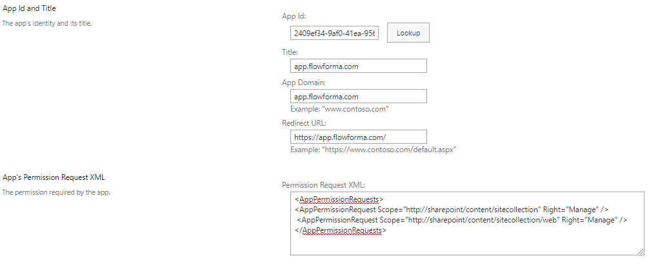This screenshot has height=267, width=658.
Task: Click the Redirect URL input field
Action: [359, 137]
